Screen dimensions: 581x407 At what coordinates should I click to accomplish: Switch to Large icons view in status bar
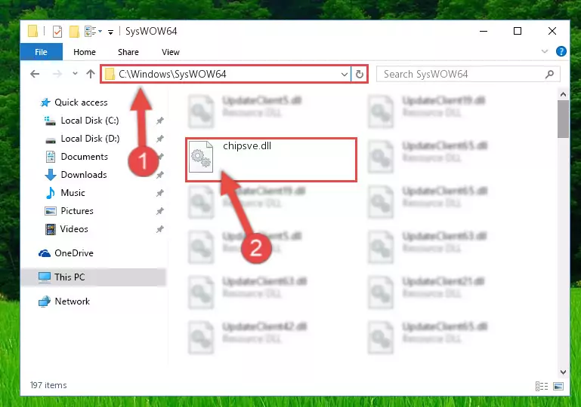[558, 387]
